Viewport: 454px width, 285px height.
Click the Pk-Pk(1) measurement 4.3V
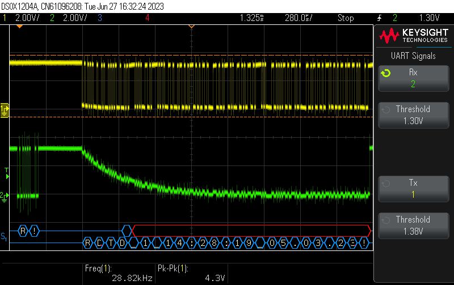point(191,274)
